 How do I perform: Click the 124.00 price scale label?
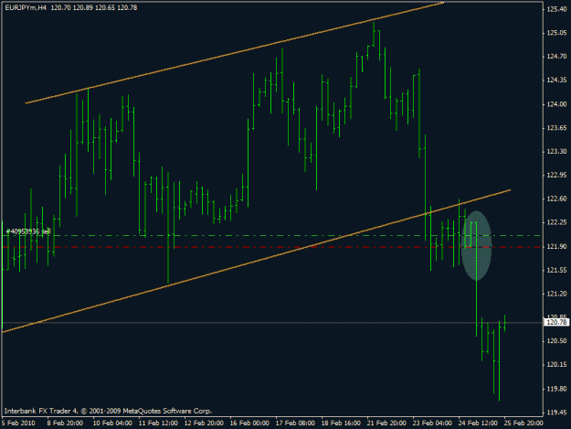[x=556, y=104]
